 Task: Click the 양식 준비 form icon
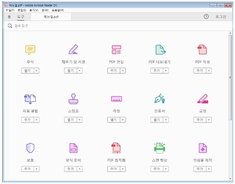coord(74,148)
